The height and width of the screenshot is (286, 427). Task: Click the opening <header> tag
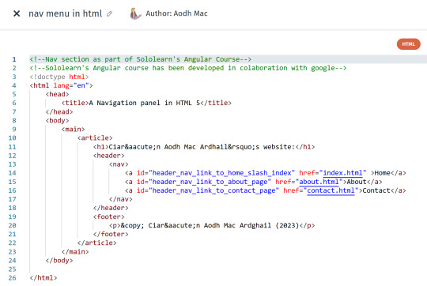[x=108, y=156]
